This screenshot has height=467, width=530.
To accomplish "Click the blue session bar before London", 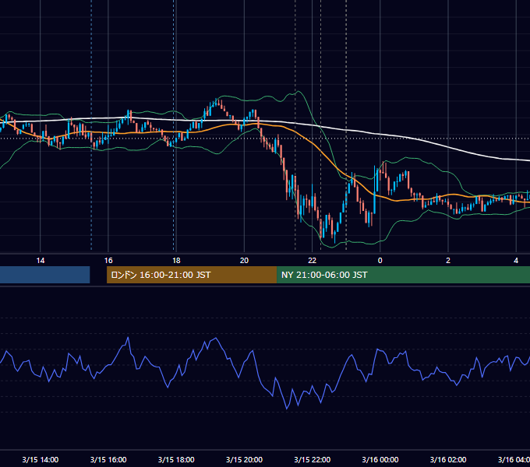I will (45, 275).
